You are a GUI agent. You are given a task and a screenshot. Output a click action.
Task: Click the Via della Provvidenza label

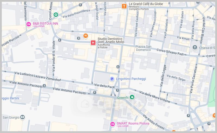(76, 14)
